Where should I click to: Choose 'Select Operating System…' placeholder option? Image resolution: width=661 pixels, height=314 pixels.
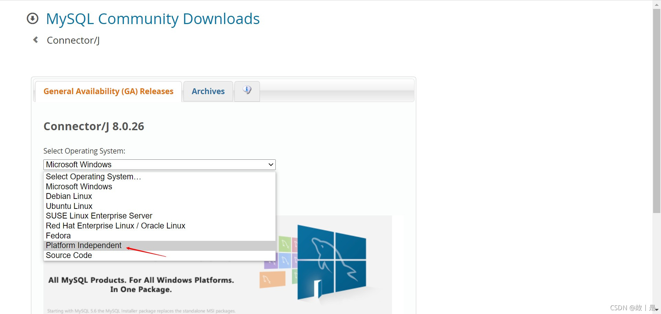pos(159,177)
